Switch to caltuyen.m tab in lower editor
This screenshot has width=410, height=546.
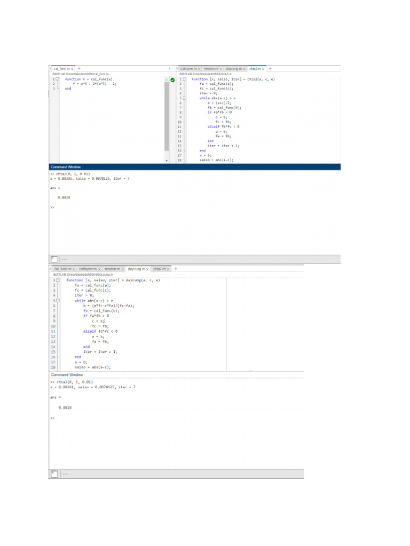(88, 269)
